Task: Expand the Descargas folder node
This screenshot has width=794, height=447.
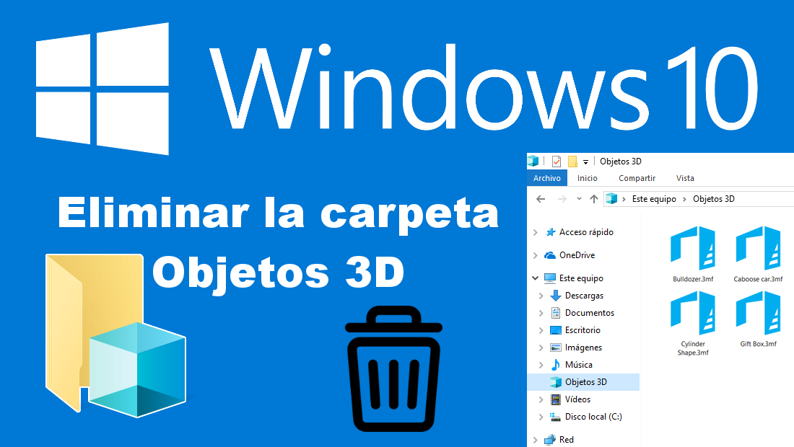Action: click(541, 296)
